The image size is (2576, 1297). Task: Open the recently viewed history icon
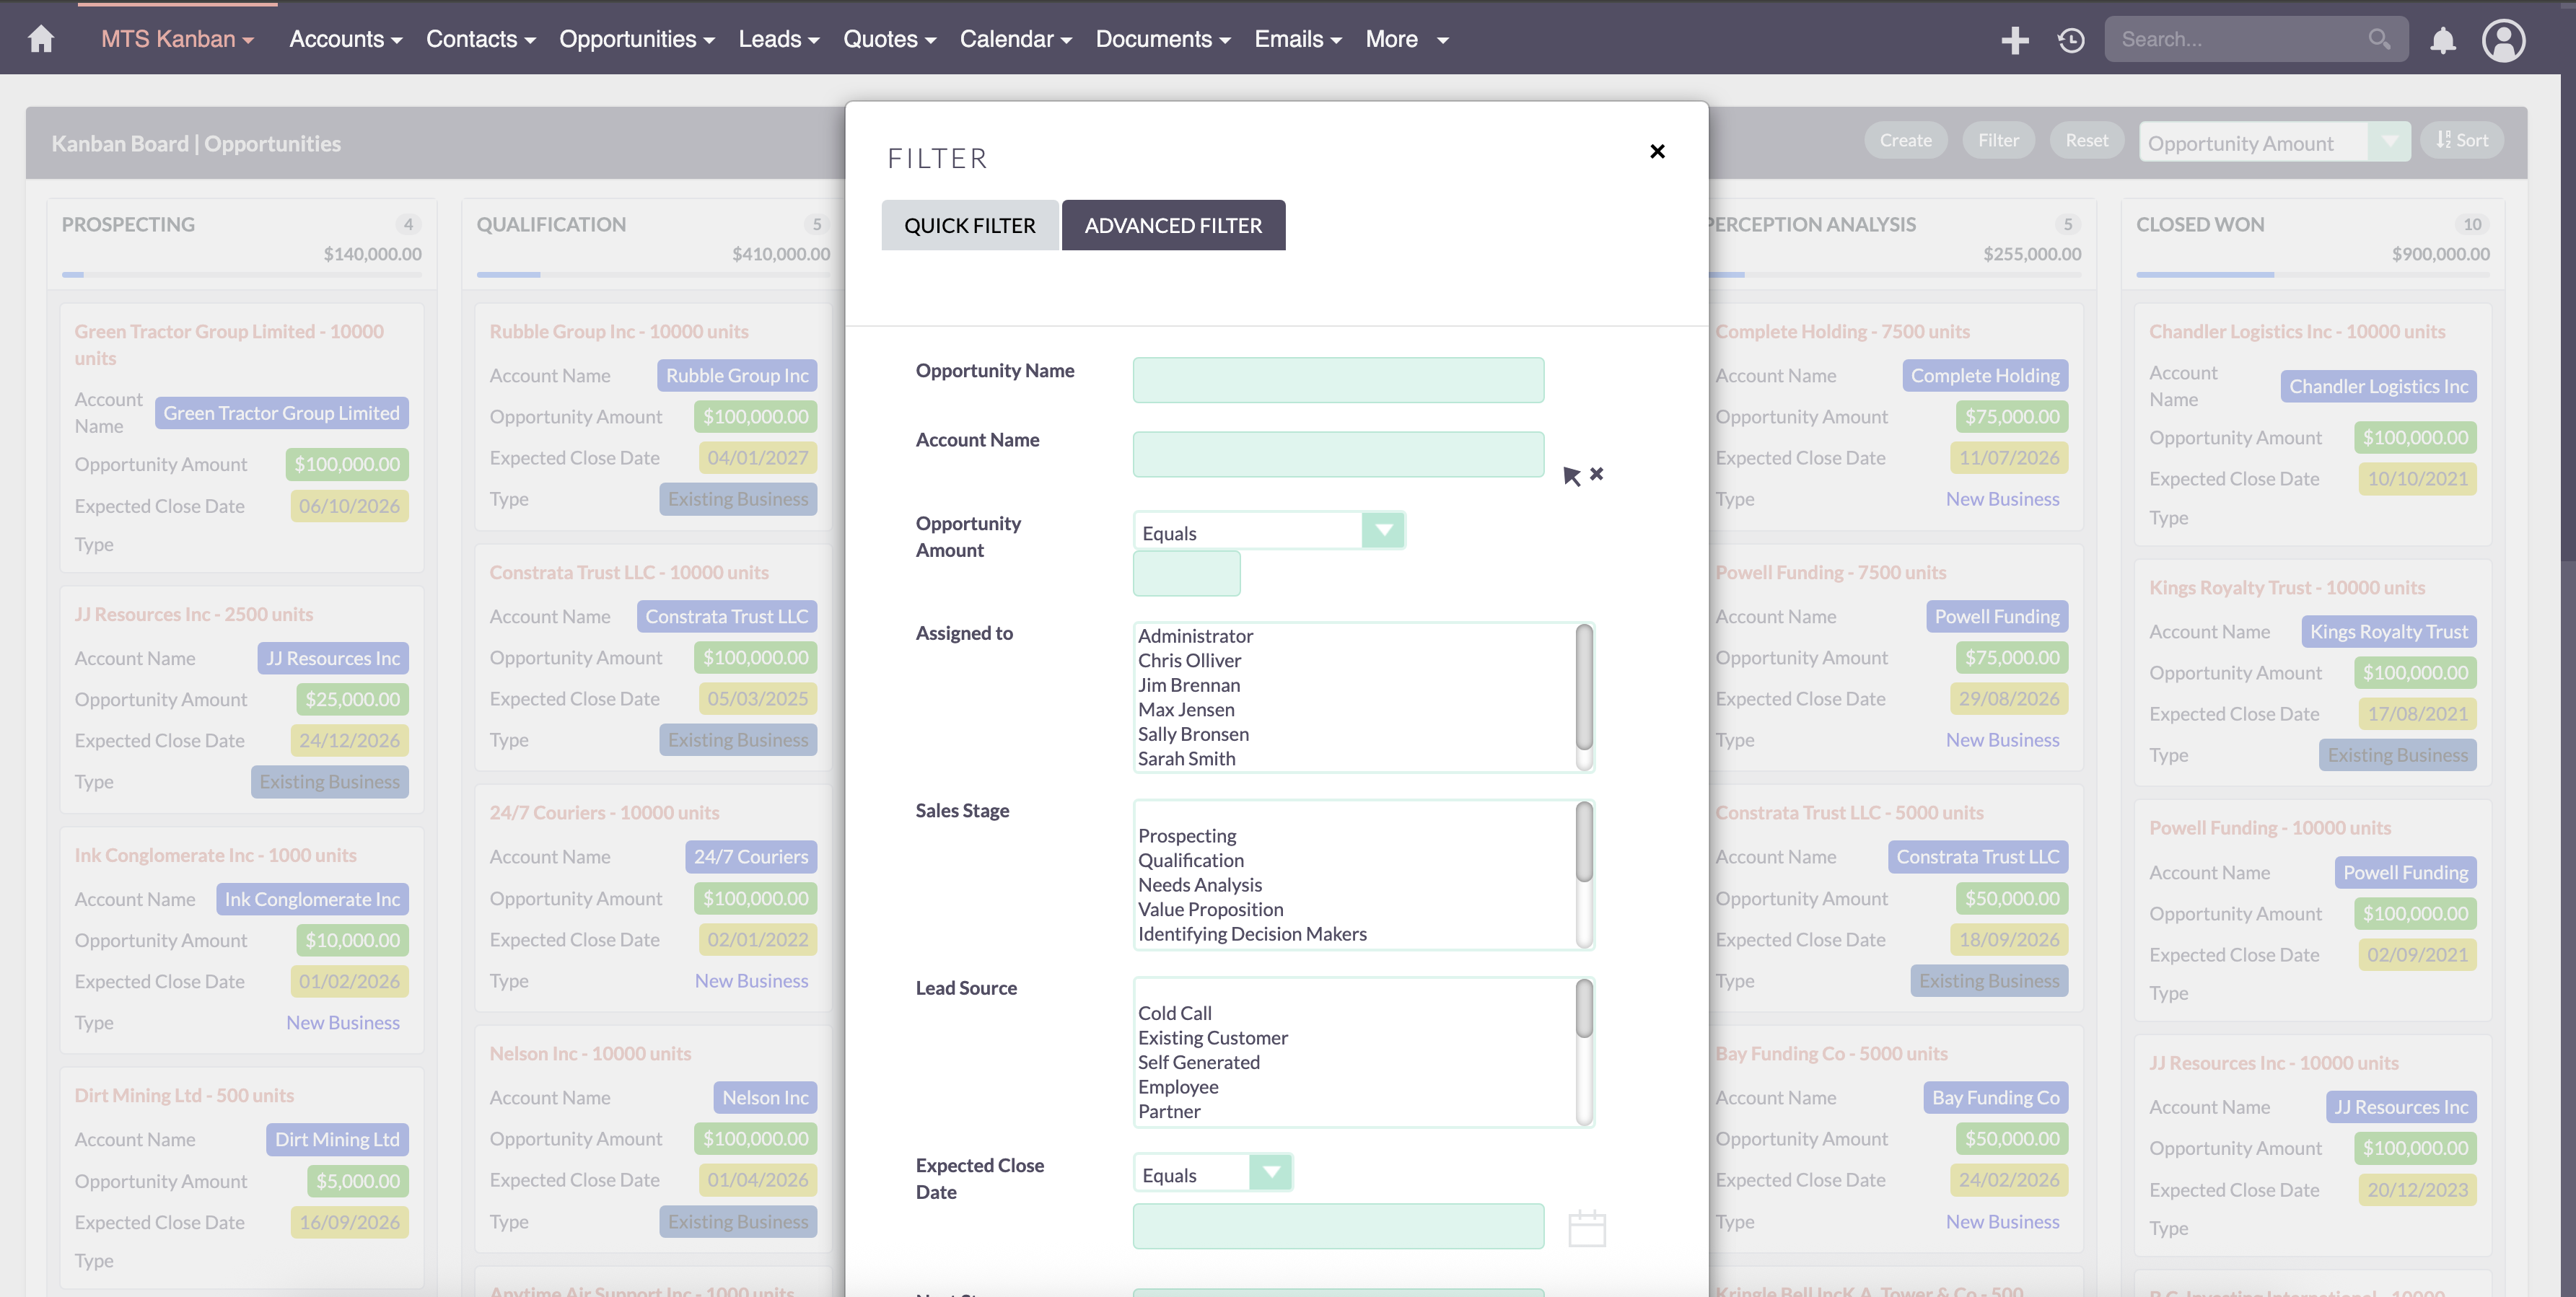[x=2071, y=40]
